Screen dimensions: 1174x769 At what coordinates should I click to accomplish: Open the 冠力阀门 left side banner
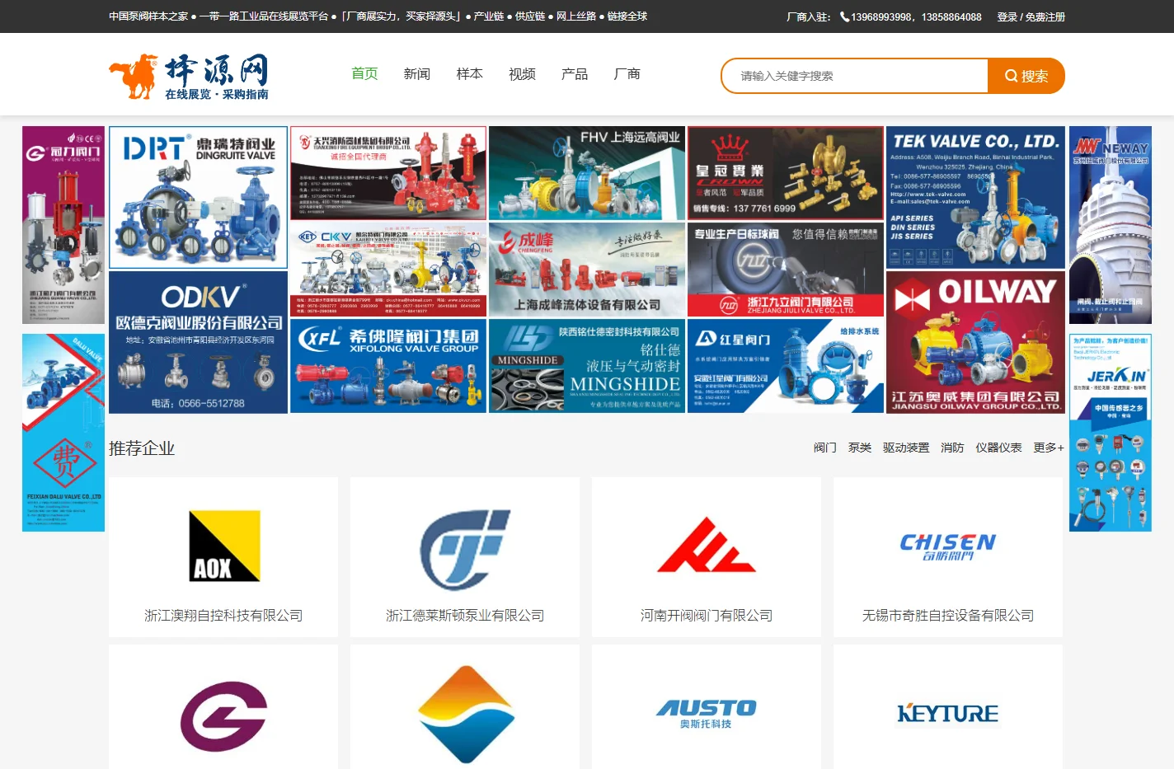click(63, 225)
